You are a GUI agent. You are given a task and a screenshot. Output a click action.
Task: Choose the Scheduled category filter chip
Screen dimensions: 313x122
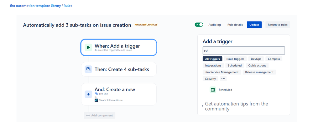point(235,65)
